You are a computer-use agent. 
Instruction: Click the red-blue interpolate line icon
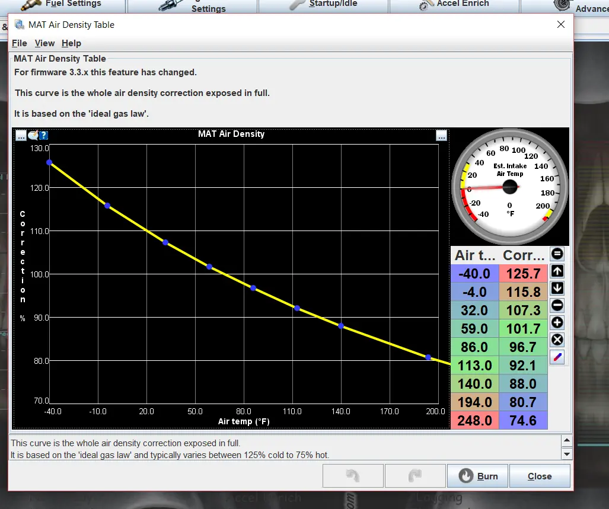click(x=557, y=357)
